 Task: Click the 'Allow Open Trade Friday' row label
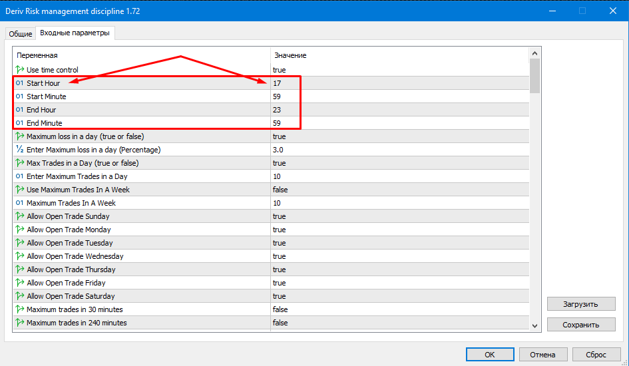[66, 283]
